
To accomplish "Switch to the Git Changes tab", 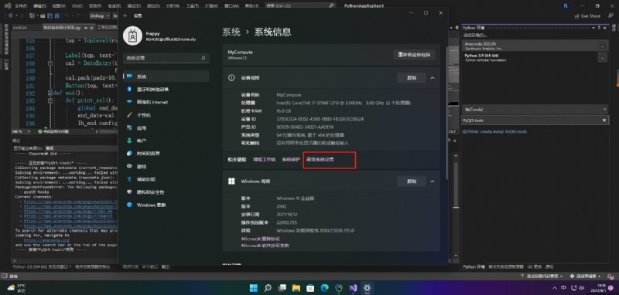I will (x=535, y=266).
